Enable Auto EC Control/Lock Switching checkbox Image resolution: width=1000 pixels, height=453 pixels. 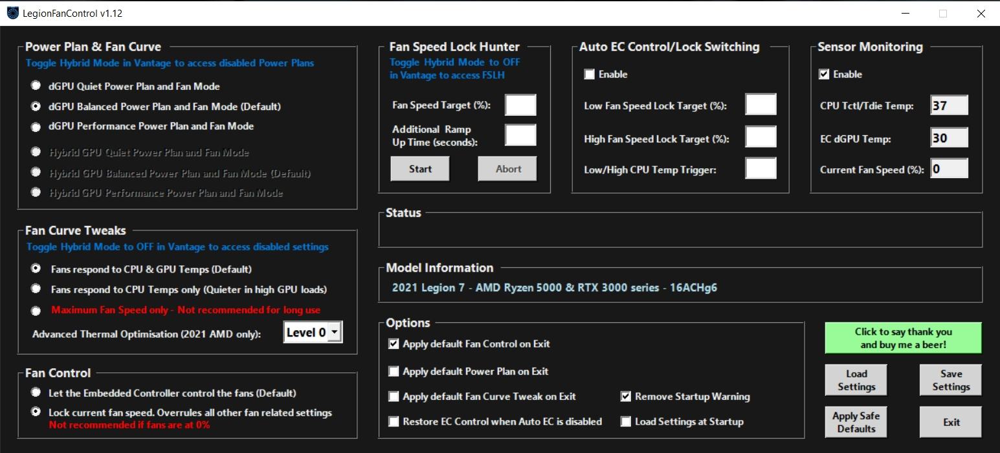(589, 74)
